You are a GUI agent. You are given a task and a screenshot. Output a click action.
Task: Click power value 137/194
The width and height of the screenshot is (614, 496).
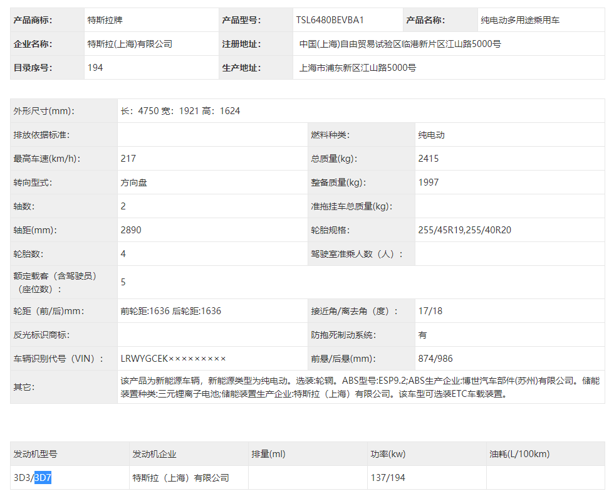tap(388, 478)
